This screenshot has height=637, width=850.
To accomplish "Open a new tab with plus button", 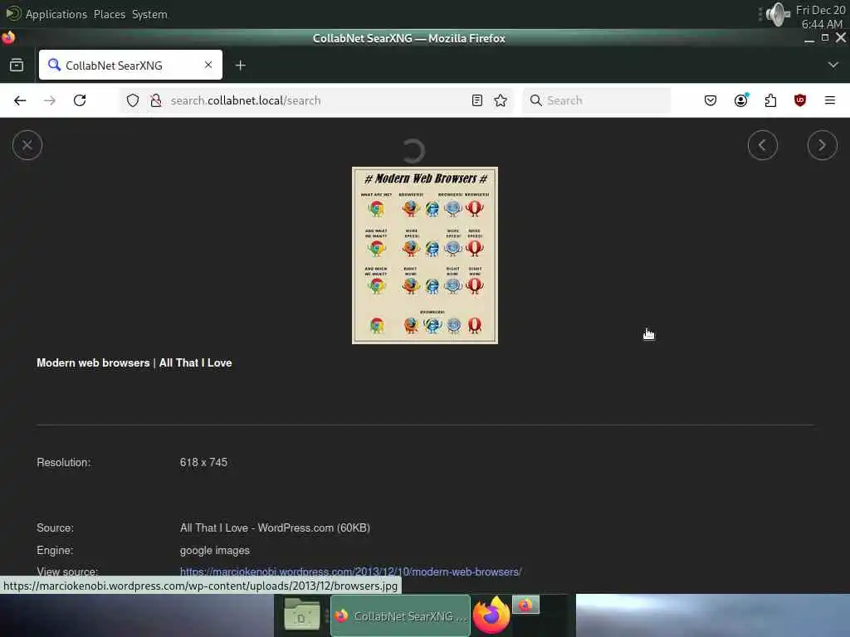I will [x=240, y=65].
